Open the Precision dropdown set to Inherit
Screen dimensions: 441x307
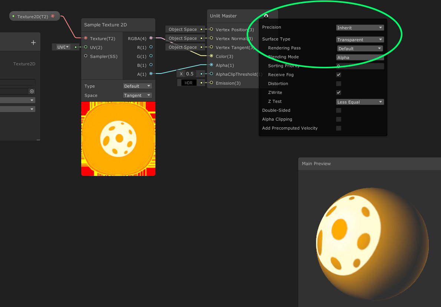[x=360, y=27]
